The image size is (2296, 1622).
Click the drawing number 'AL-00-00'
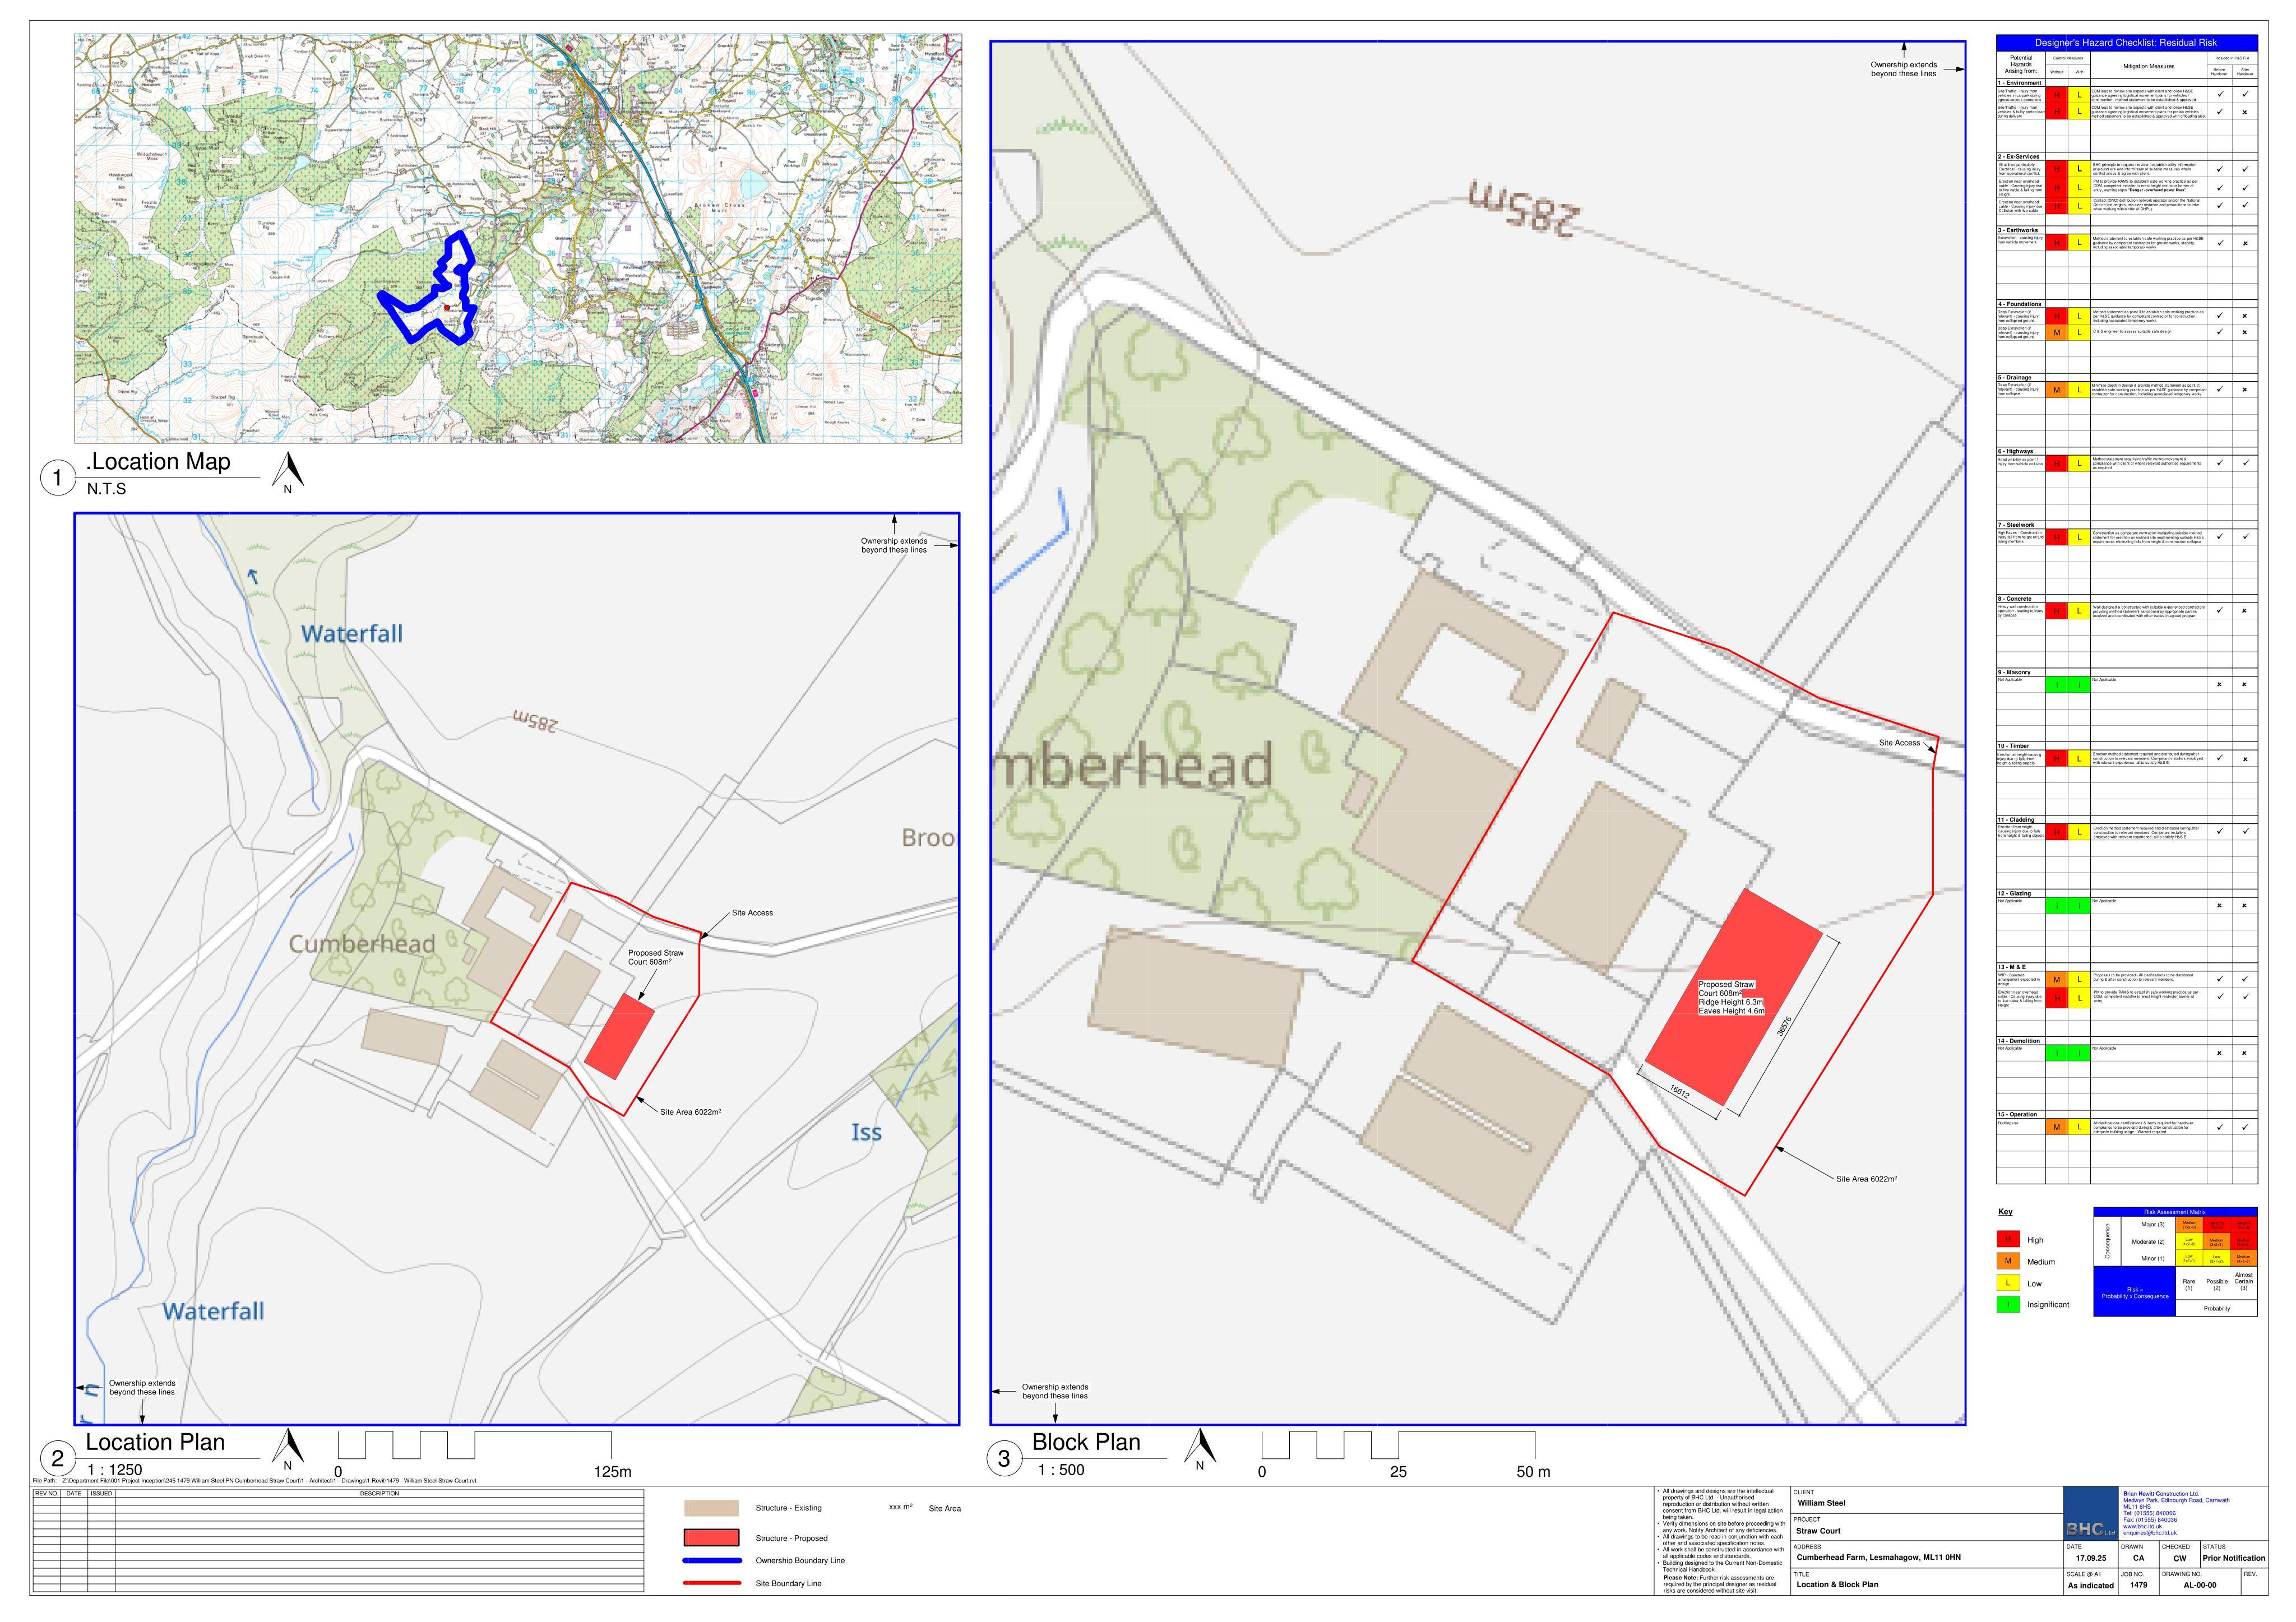point(2199,1586)
